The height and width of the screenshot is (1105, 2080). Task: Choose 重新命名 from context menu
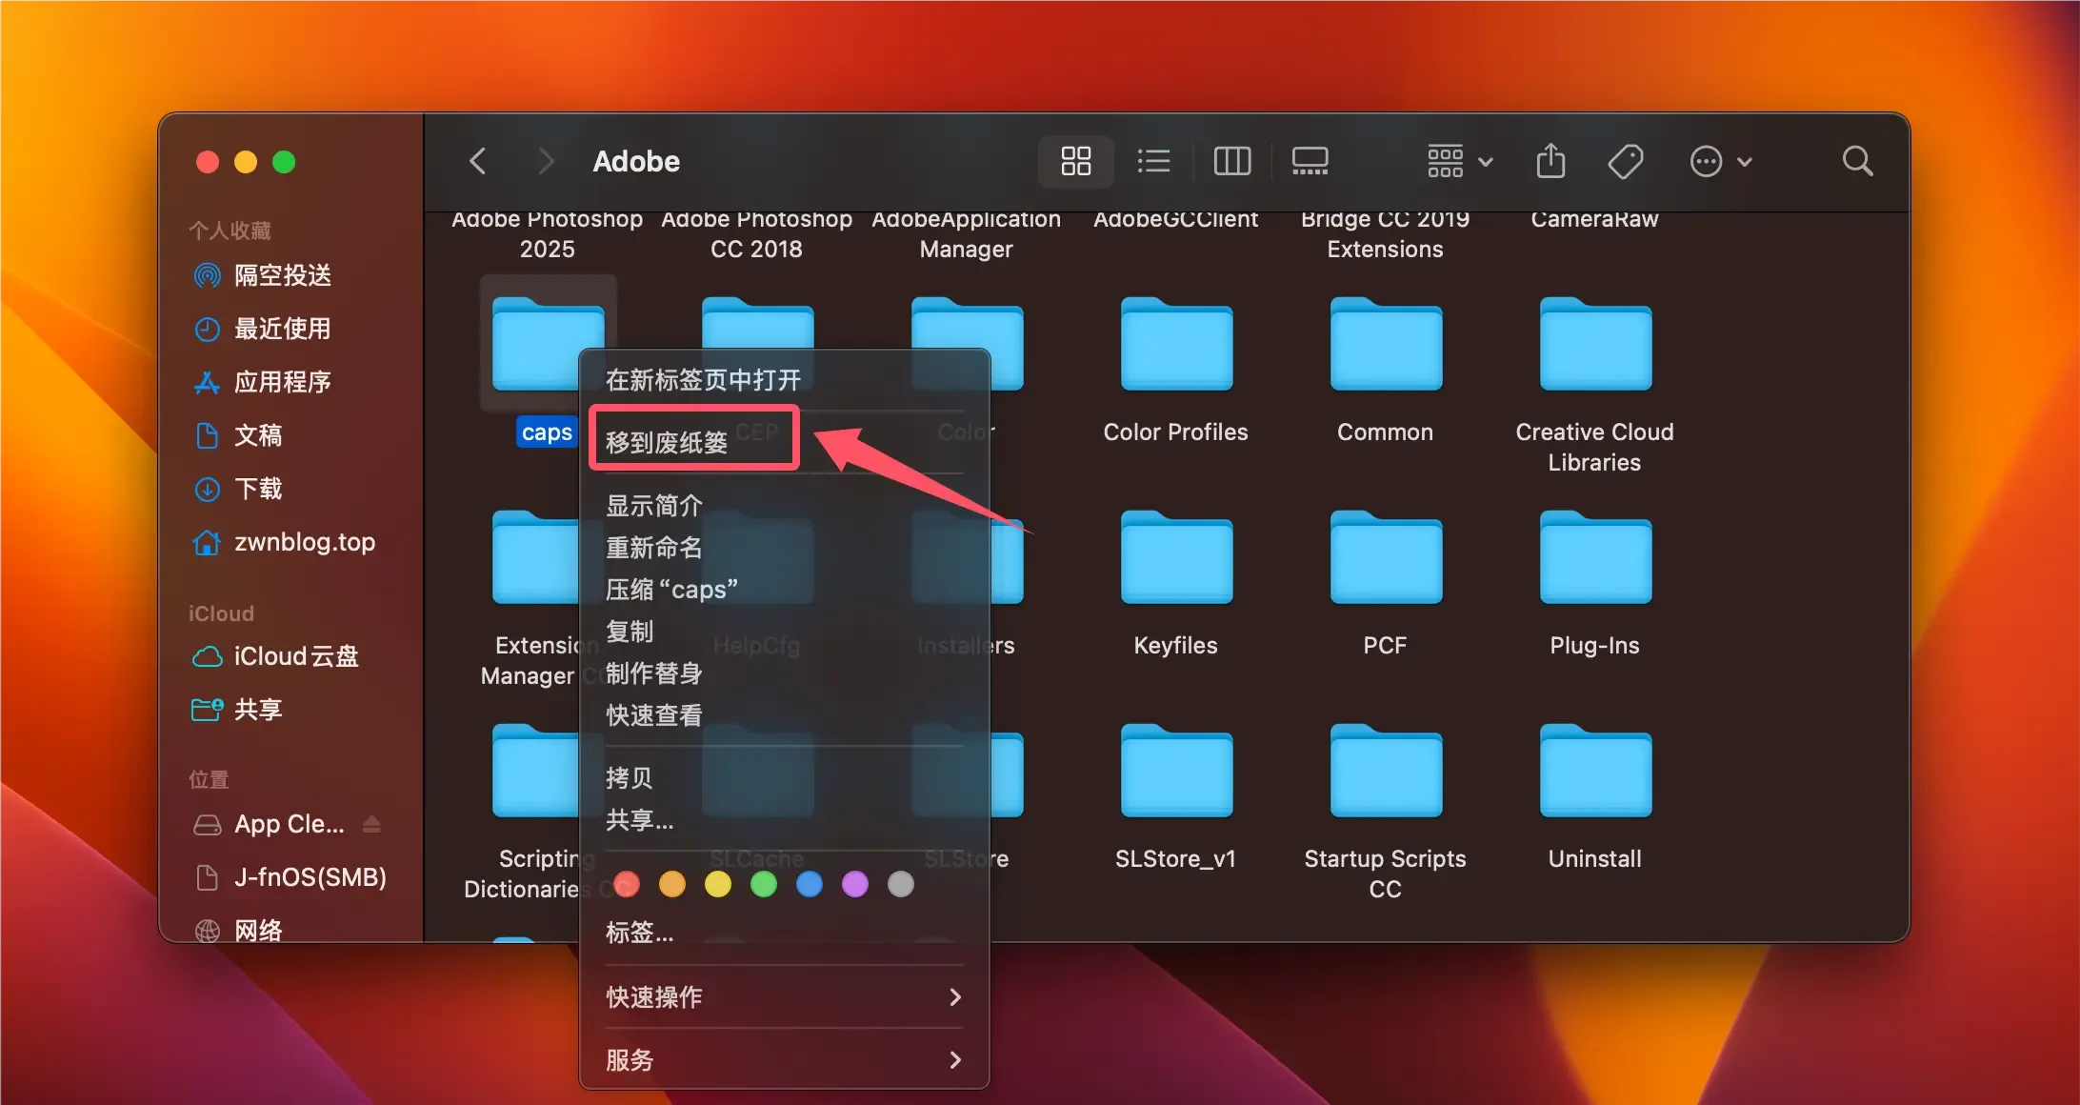[x=785, y=547]
